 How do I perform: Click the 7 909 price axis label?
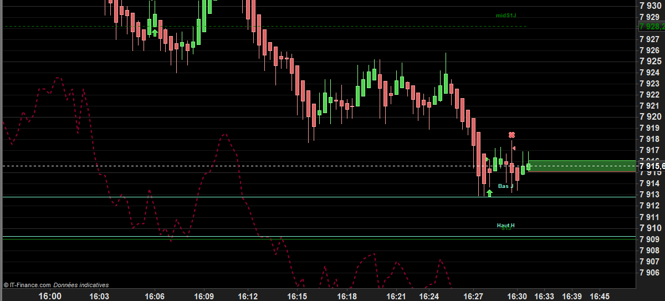[x=649, y=239]
